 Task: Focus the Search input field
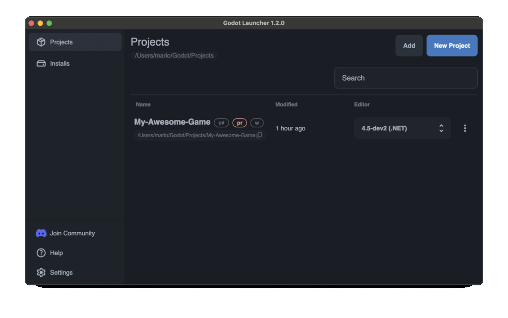(406, 78)
